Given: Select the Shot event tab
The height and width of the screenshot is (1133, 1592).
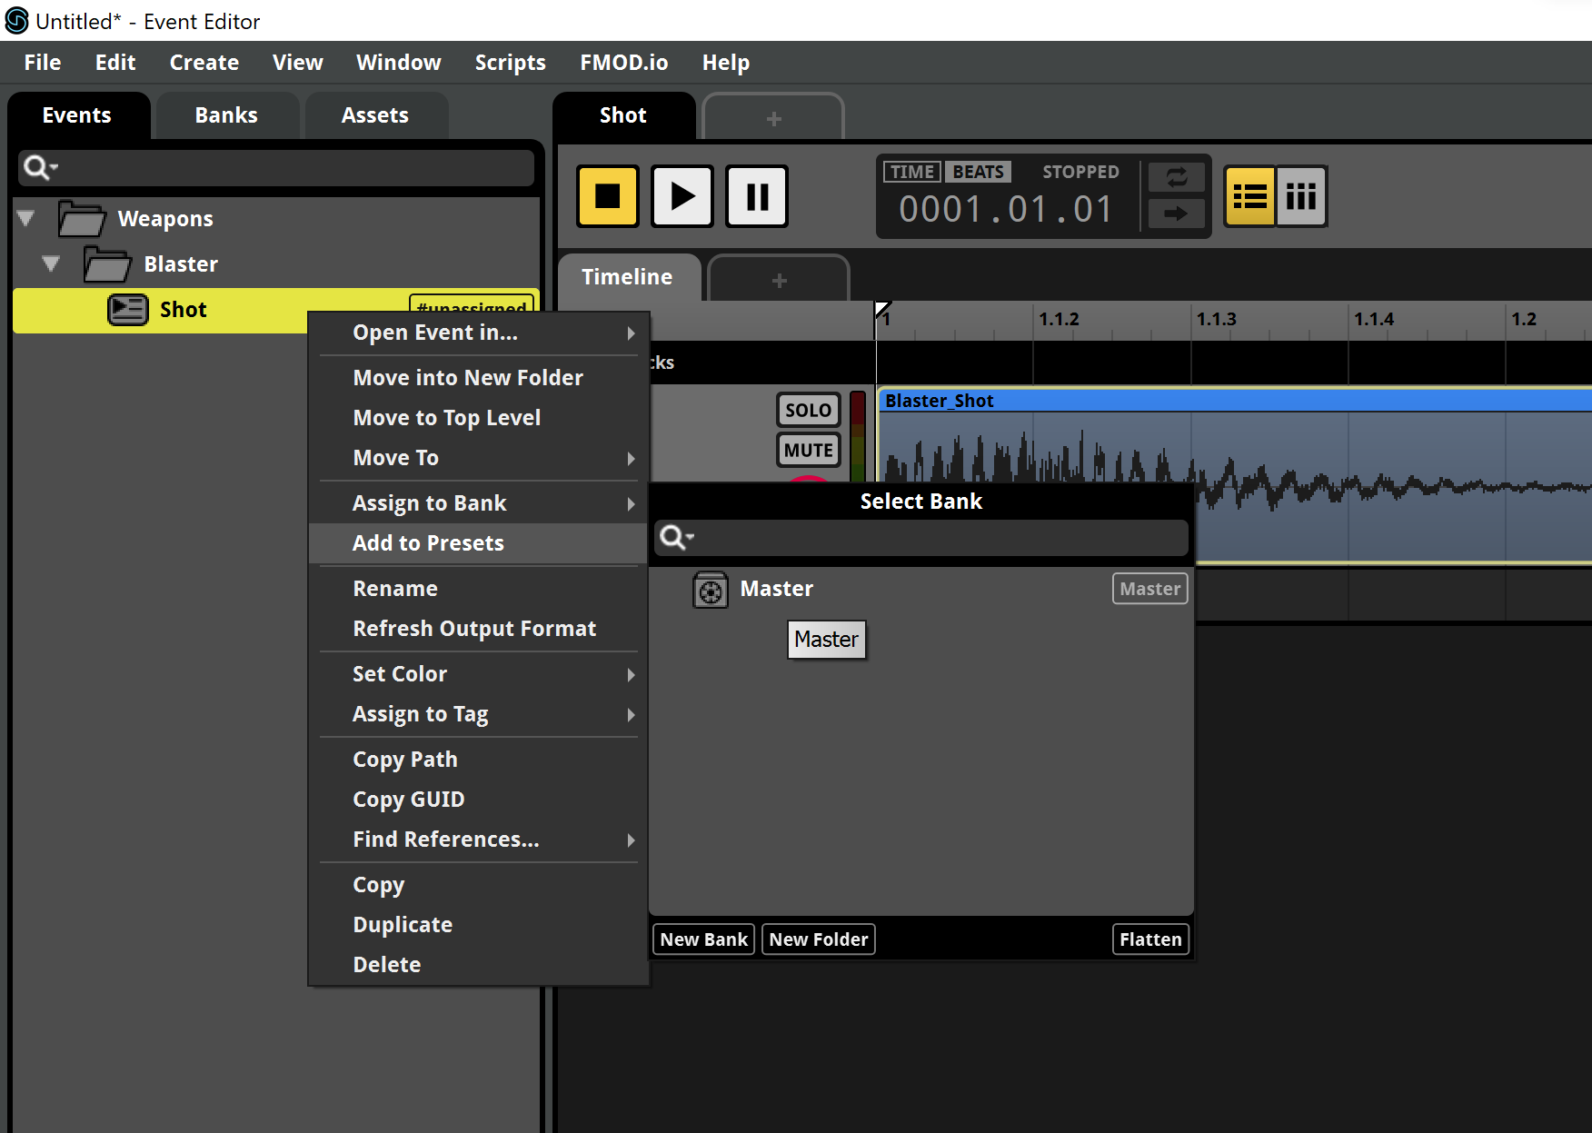Looking at the screenshot, I should pyautogui.click(x=623, y=115).
